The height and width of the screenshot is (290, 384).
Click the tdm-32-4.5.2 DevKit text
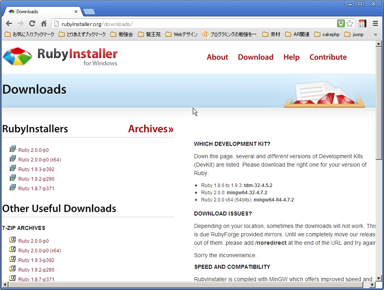[258, 185]
